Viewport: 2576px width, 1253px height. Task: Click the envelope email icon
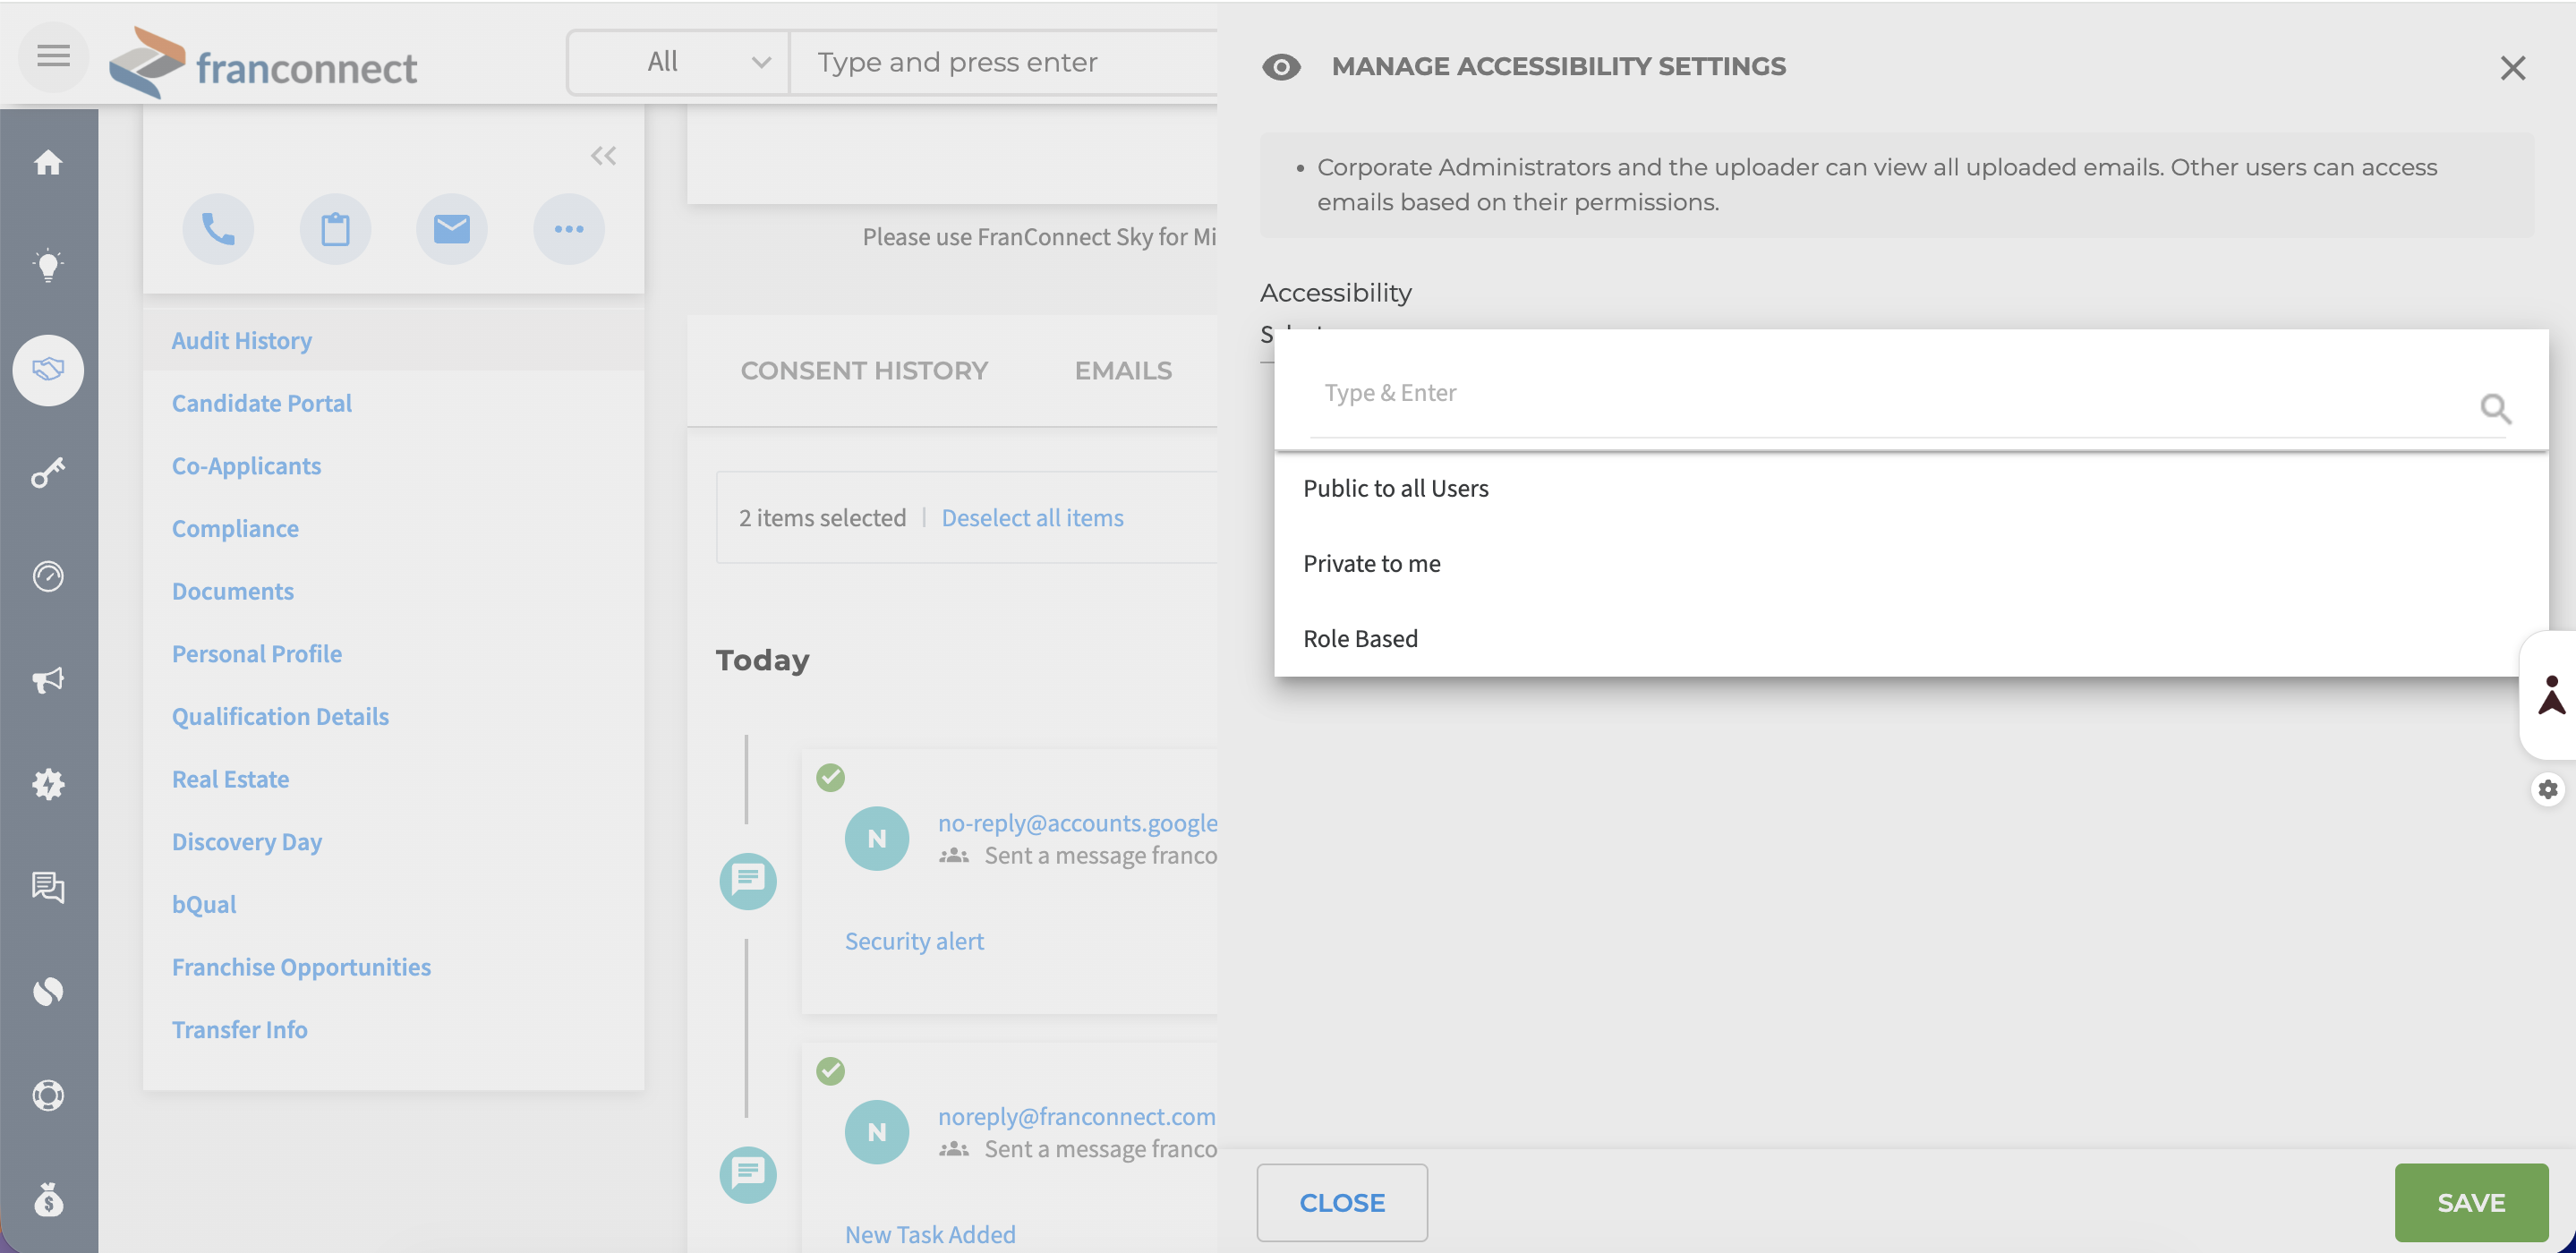click(452, 229)
